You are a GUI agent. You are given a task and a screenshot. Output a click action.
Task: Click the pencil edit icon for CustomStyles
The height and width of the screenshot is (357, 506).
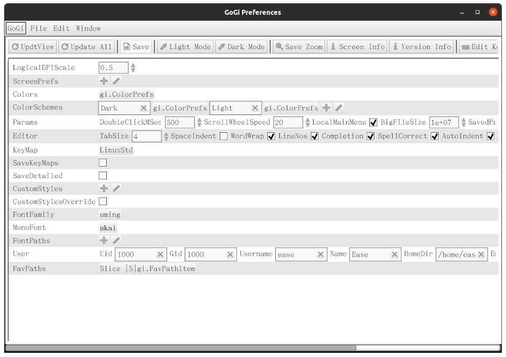click(x=116, y=188)
